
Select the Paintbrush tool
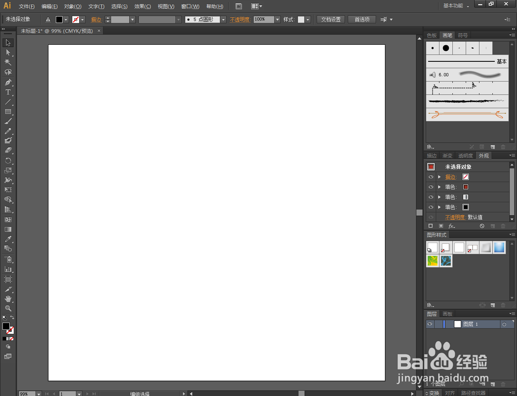(x=8, y=121)
